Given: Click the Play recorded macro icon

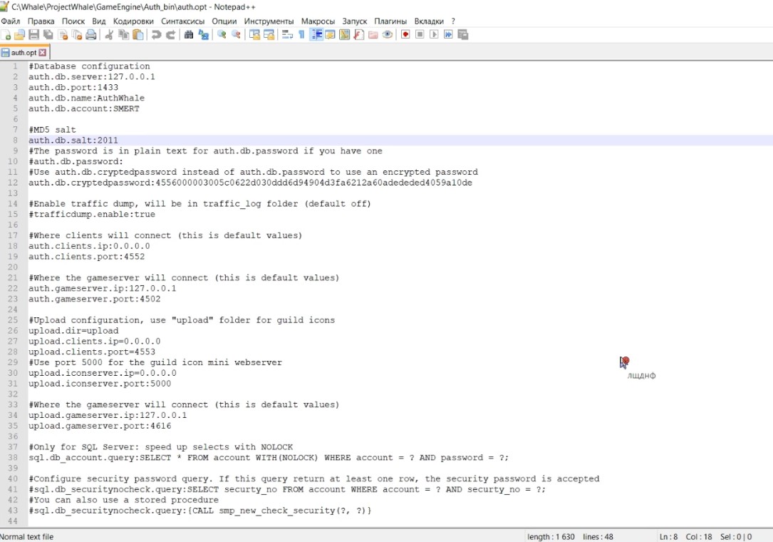Looking at the screenshot, I should pyautogui.click(x=434, y=34).
